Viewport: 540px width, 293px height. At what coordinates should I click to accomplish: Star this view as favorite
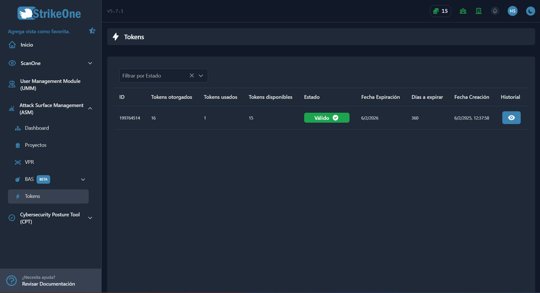(92, 30)
